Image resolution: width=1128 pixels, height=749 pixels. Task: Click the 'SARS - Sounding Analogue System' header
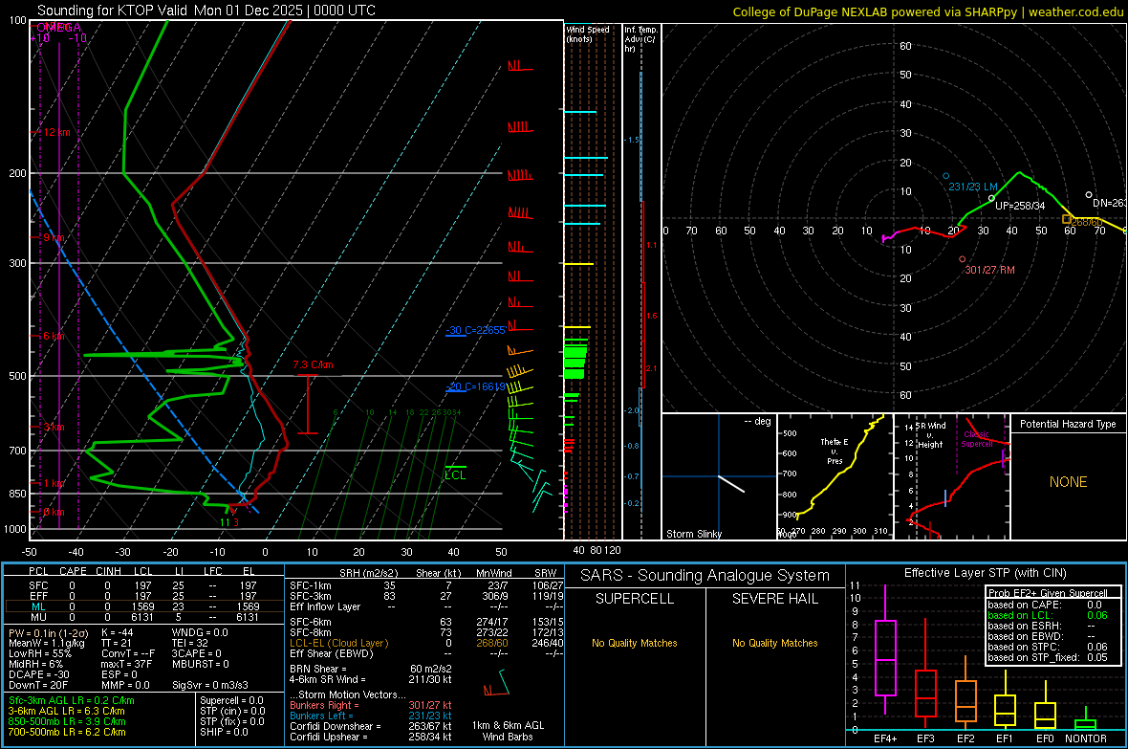point(705,576)
